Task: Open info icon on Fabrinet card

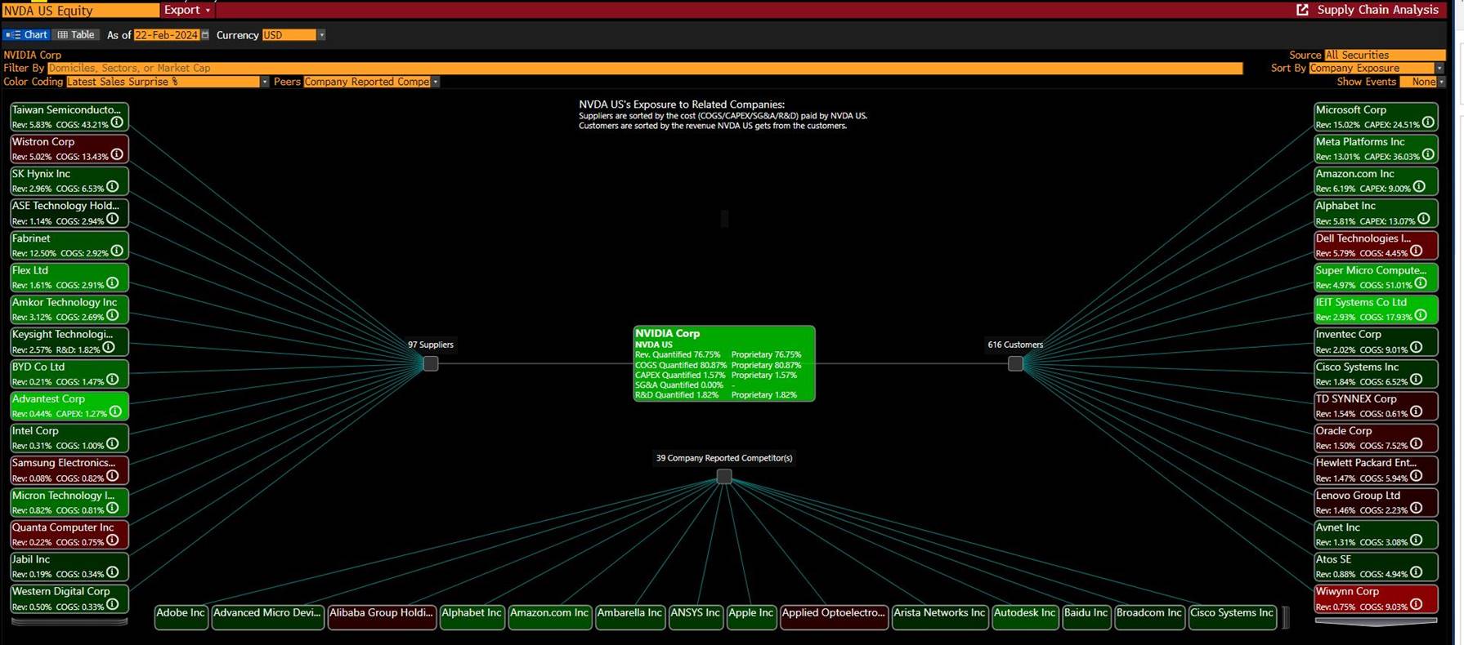Action: click(x=117, y=251)
